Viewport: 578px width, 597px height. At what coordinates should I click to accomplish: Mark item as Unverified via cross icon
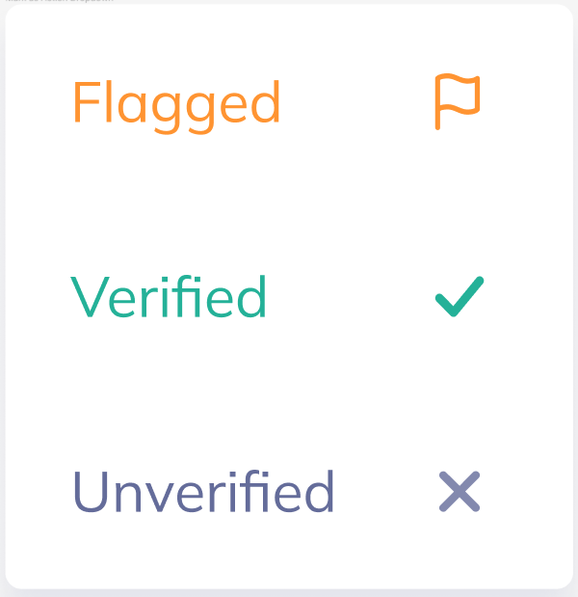[x=460, y=491]
